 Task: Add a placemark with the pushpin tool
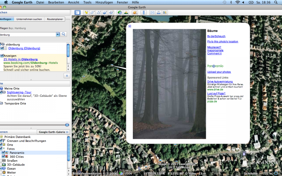[x=86, y=12]
